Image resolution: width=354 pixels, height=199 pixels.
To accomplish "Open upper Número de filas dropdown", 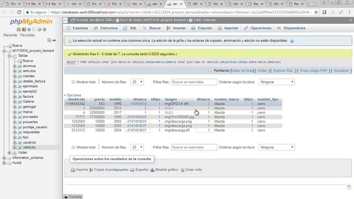I will 137,82.
